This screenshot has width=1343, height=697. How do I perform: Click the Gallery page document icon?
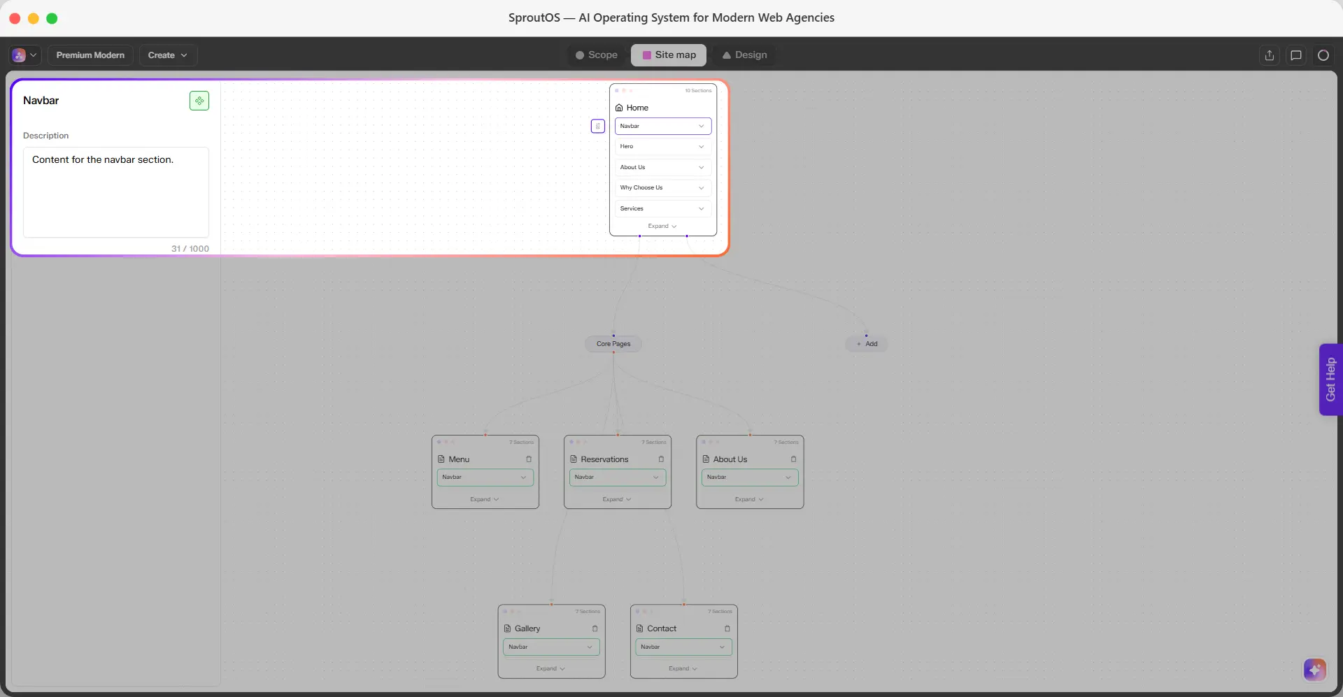(x=508, y=628)
